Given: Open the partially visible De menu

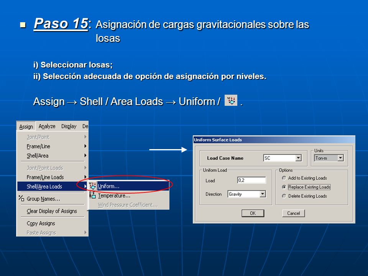Looking at the screenshot, I should [85, 126].
